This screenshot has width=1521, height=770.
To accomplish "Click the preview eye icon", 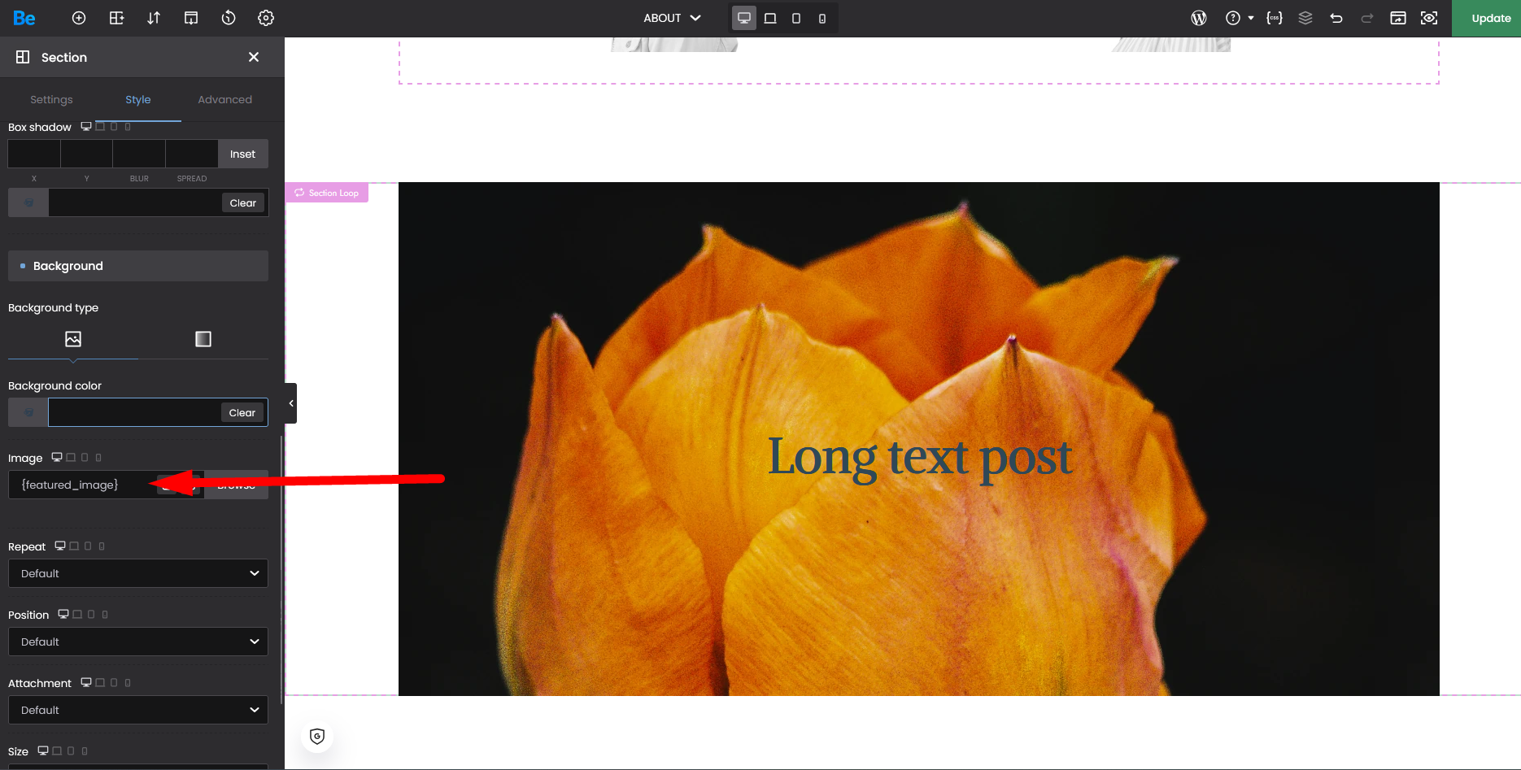I will [1429, 18].
